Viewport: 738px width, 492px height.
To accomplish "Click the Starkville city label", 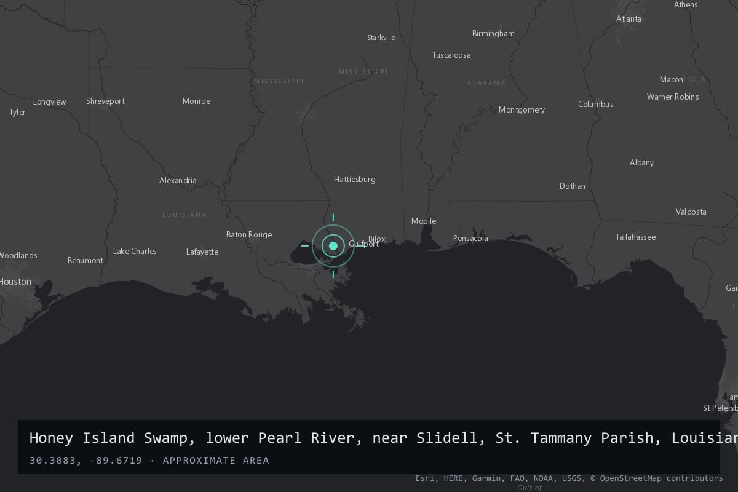I will click(381, 38).
